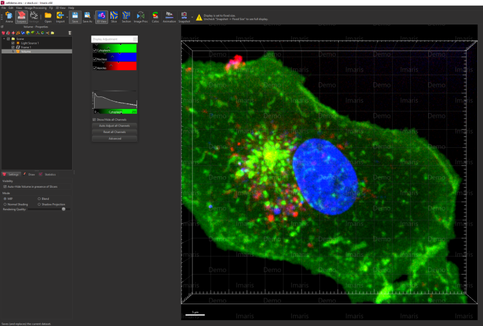Click the Rendering Quality slider handle
Image resolution: width=483 pixels, height=326 pixels.
click(x=63, y=209)
